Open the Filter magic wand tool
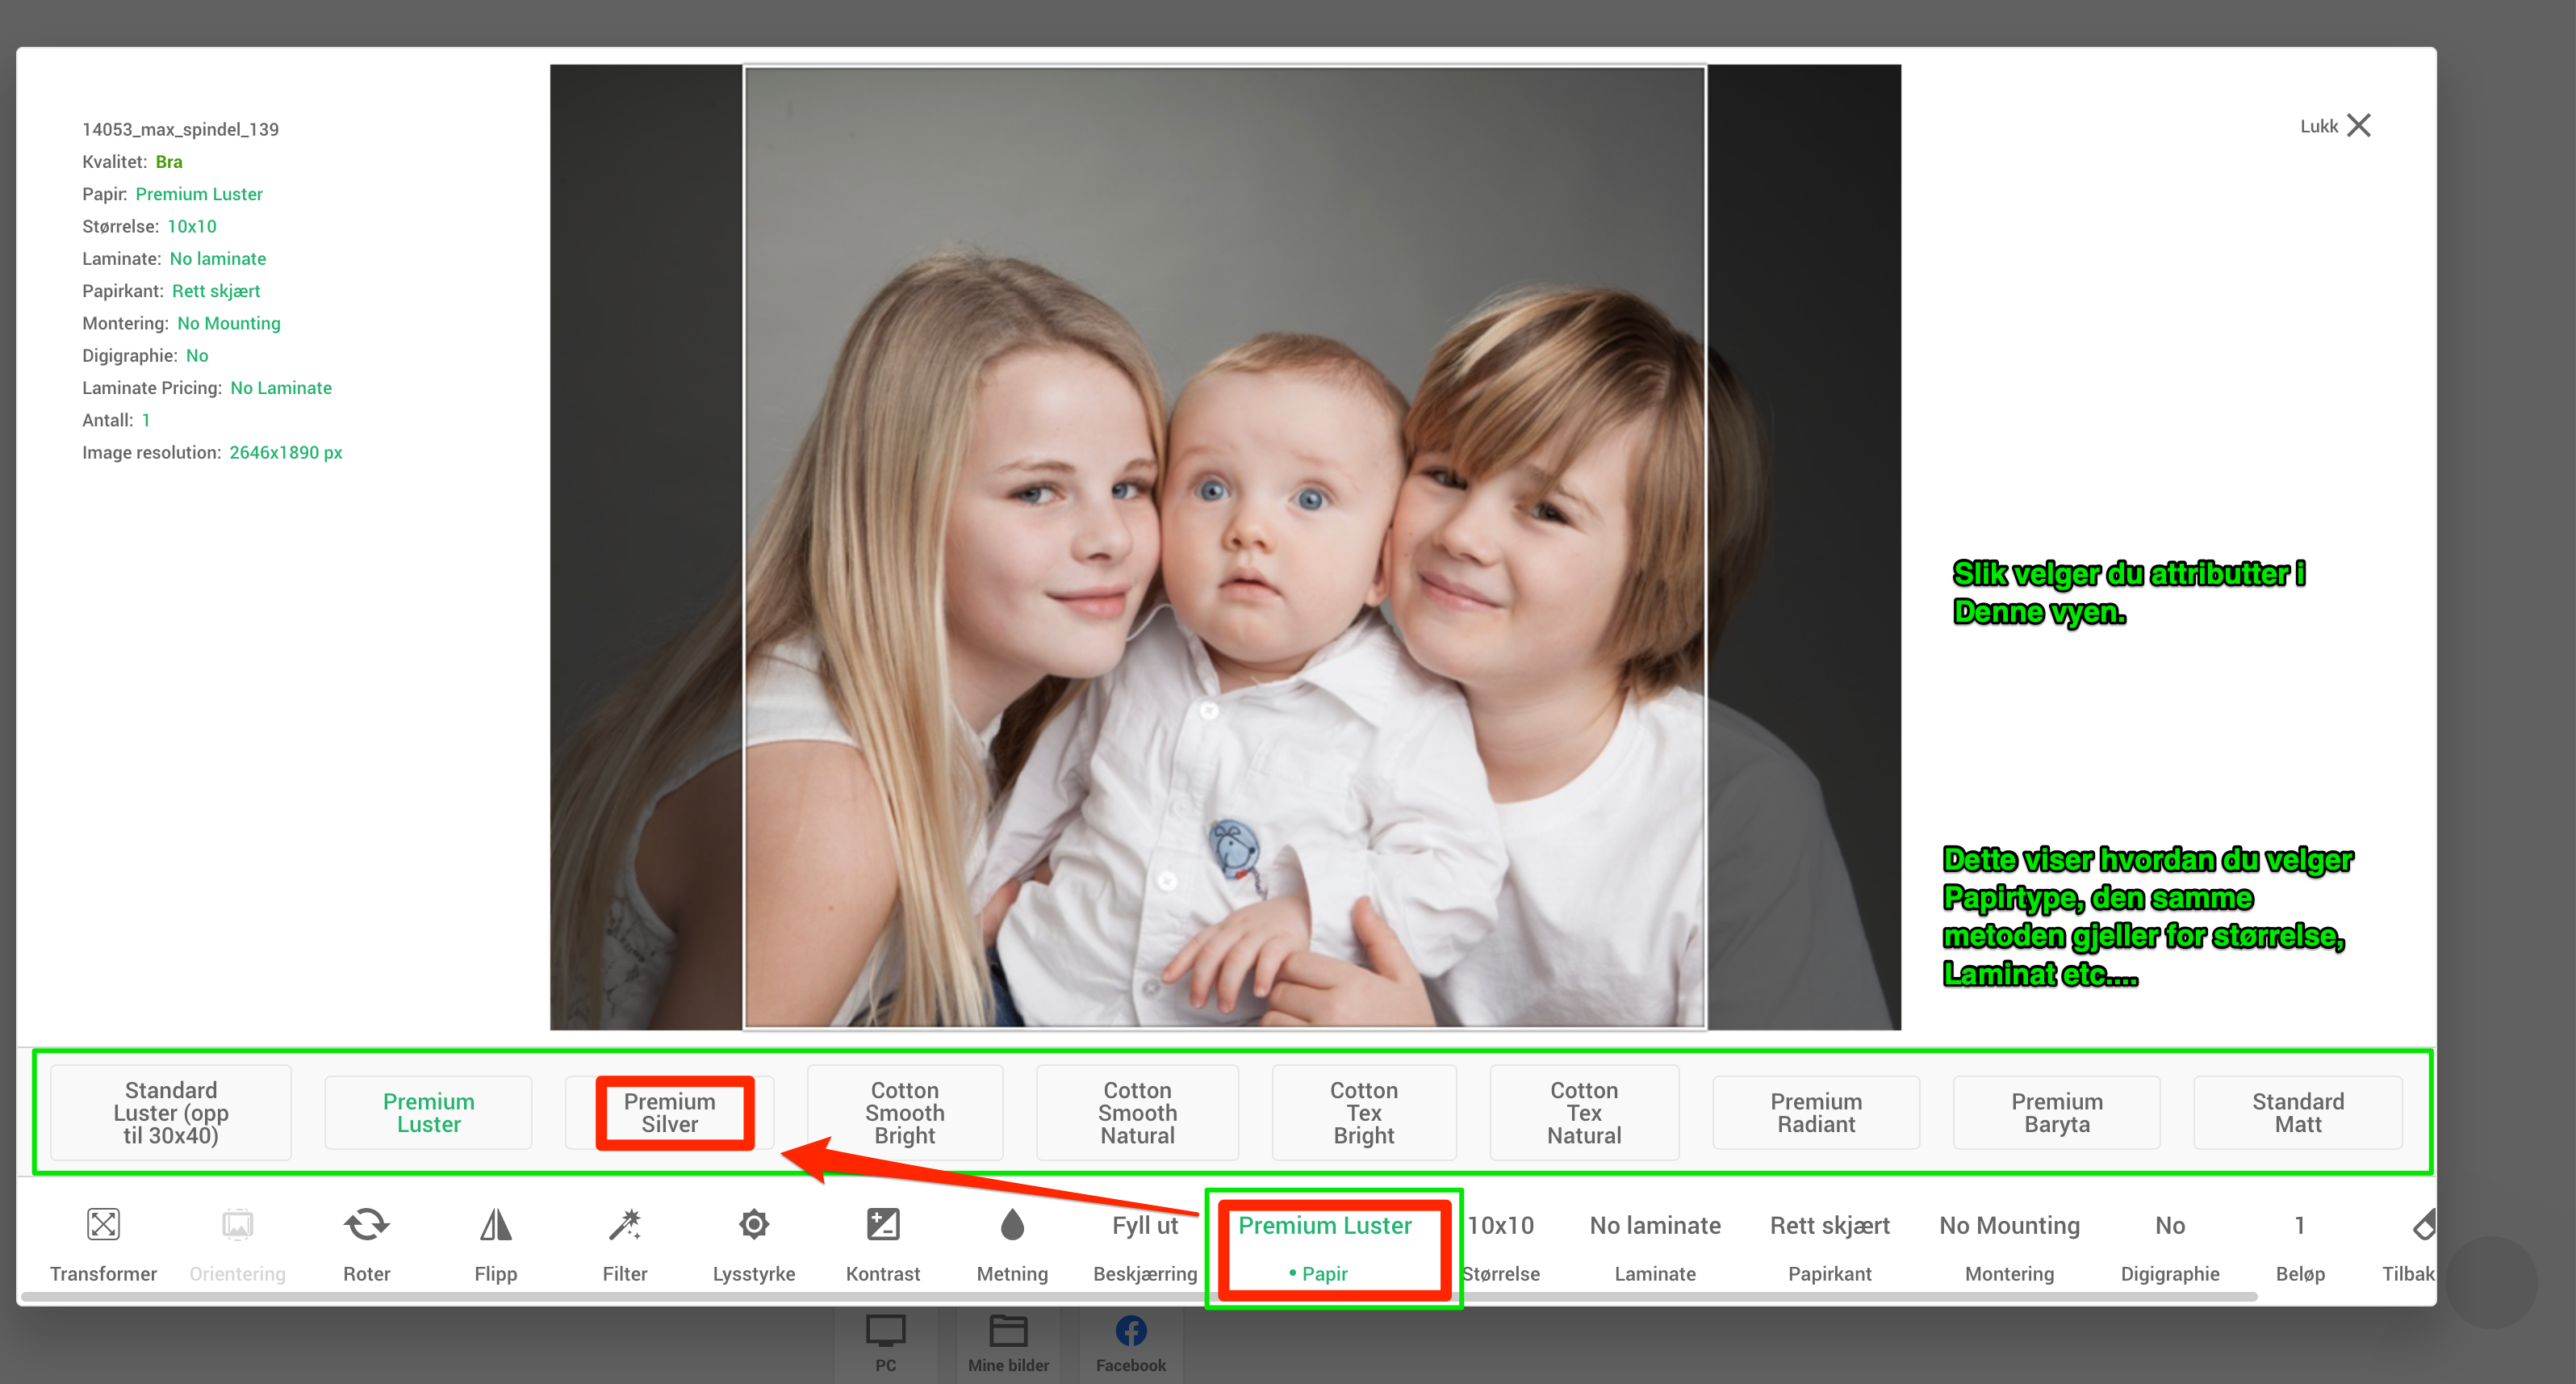 [x=625, y=1225]
